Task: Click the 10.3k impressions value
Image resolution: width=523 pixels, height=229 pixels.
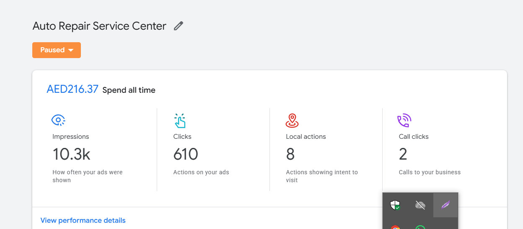Action: 71,154
